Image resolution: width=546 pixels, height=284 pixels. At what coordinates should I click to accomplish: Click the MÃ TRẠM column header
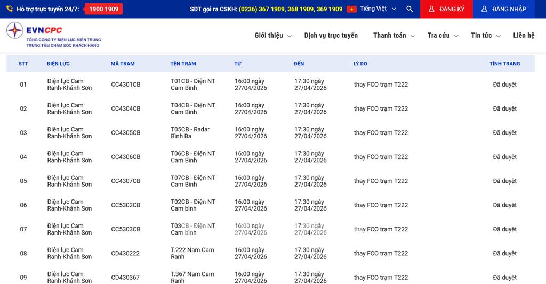[x=123, y=64]
